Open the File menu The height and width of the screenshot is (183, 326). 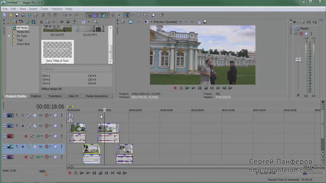click(x=5, y=9)
